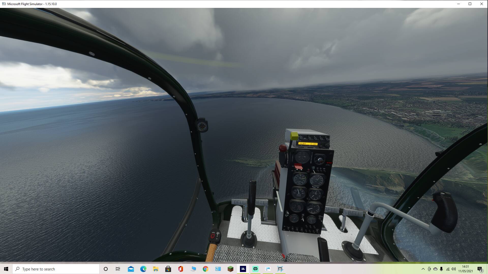
Task: Open the Mail app in taskbar
Action: [131, 269]
